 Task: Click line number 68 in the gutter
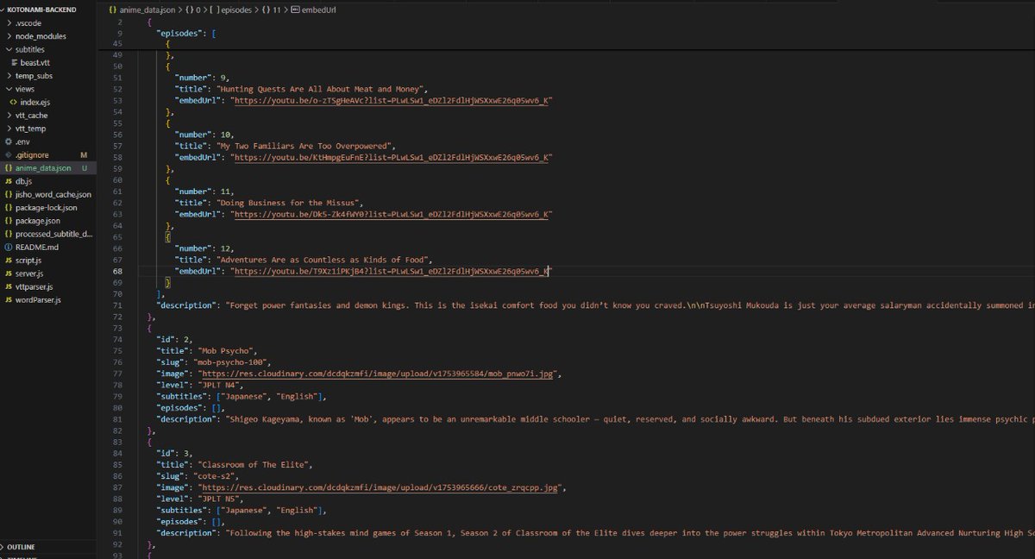click(x=117, y=272)
